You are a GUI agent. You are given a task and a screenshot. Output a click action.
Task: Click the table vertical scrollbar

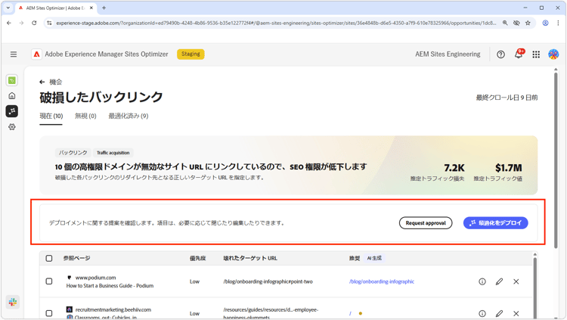point(534,286)
